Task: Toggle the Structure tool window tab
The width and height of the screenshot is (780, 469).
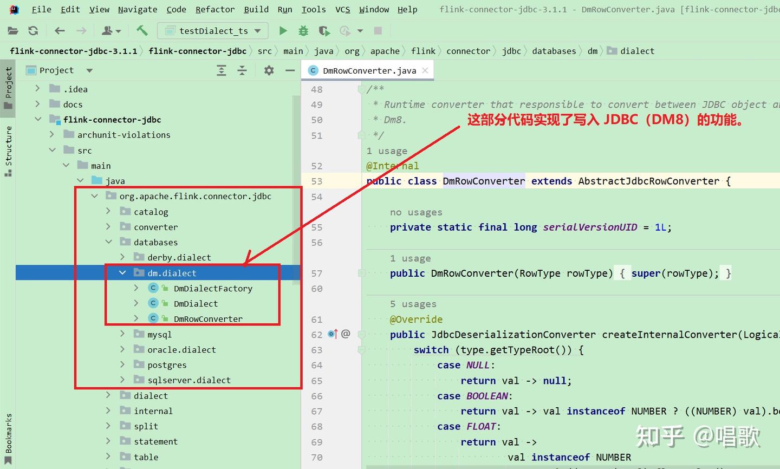Action: [8, 151]
